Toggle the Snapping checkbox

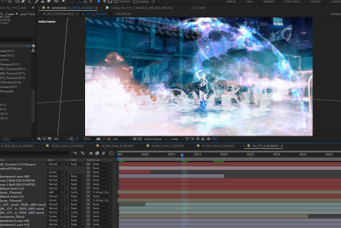pyautogui.click(x=135, y=1)
